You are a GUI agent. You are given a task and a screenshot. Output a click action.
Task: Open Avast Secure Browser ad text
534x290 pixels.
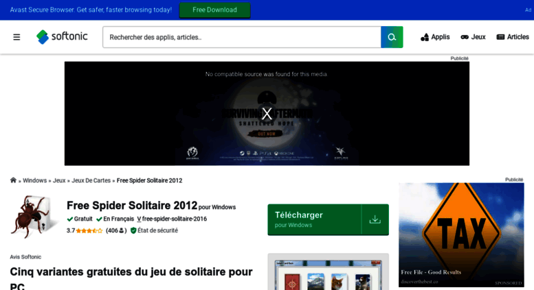[x=91, y=10]
